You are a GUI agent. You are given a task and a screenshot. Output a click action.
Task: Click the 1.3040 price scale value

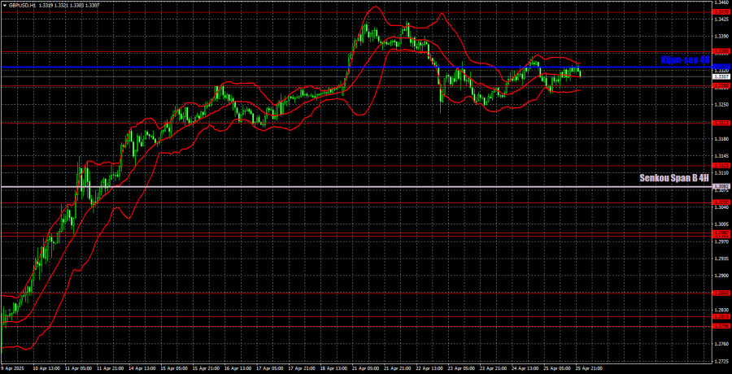721,207
